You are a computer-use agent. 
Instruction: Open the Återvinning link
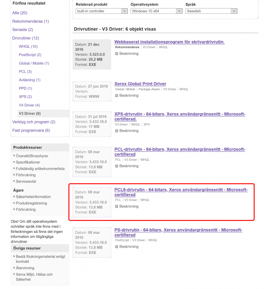tap(25, 268)
